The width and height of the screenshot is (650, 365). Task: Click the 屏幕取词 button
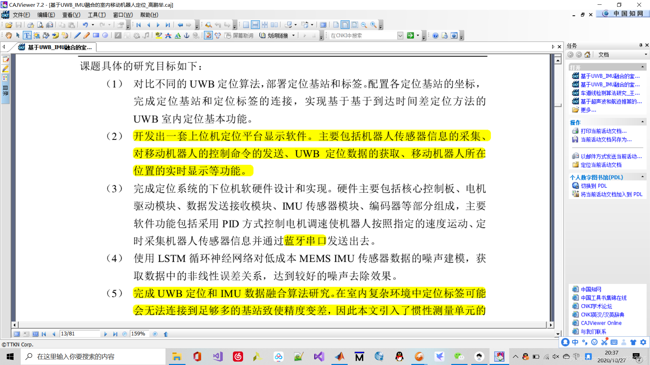239,35
